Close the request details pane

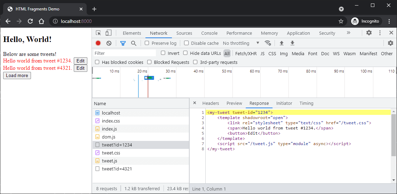[194, 103]
